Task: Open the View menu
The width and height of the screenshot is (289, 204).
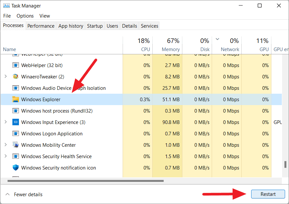Action: pos(45,16)
